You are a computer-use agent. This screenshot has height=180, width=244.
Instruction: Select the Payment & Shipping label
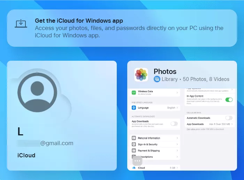[x=149, y=150]
